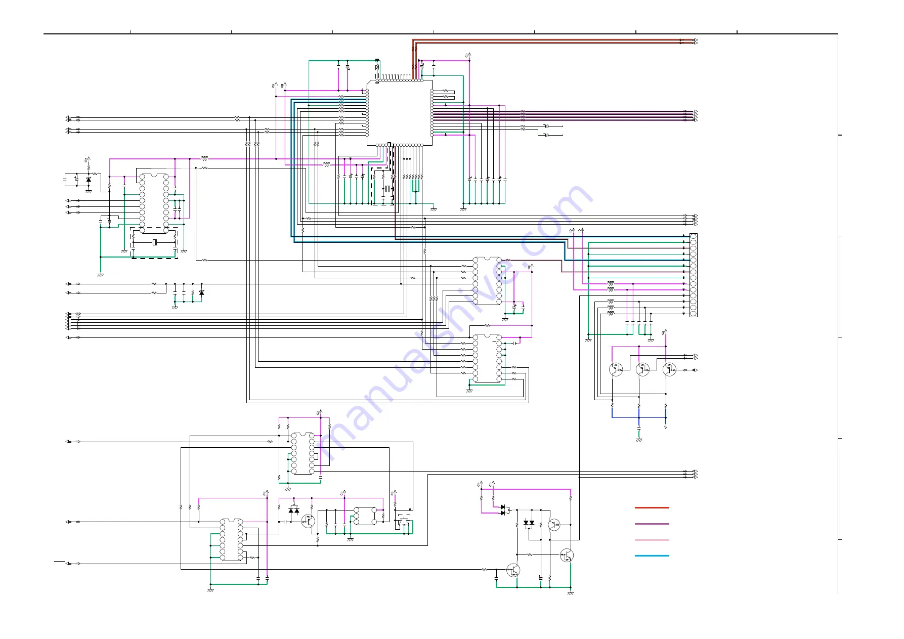The image size is (904, 639).
Task: Select the tall multi-pin connector at right edge
Action: [693, 275]
